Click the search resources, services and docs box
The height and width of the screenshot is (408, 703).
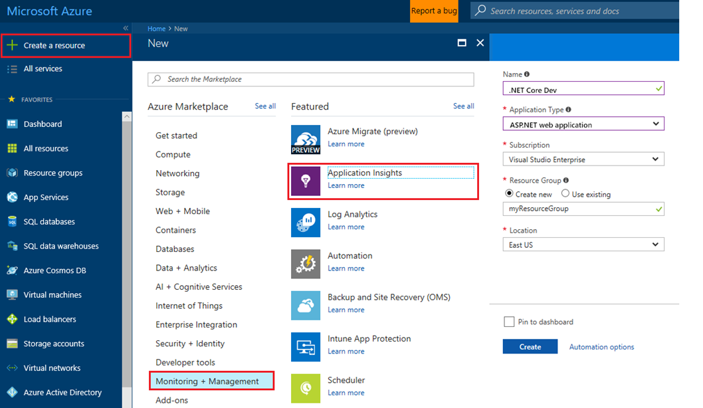pos(575,11)
